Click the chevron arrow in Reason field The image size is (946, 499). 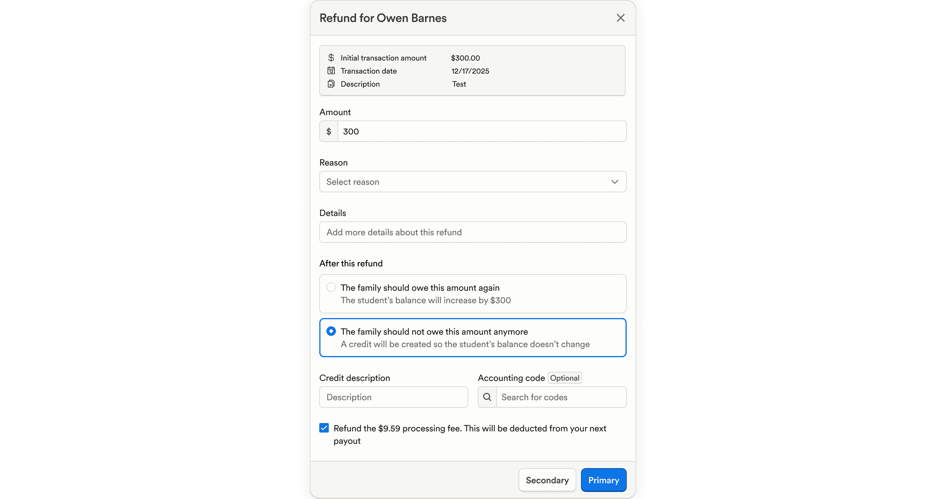614,182
